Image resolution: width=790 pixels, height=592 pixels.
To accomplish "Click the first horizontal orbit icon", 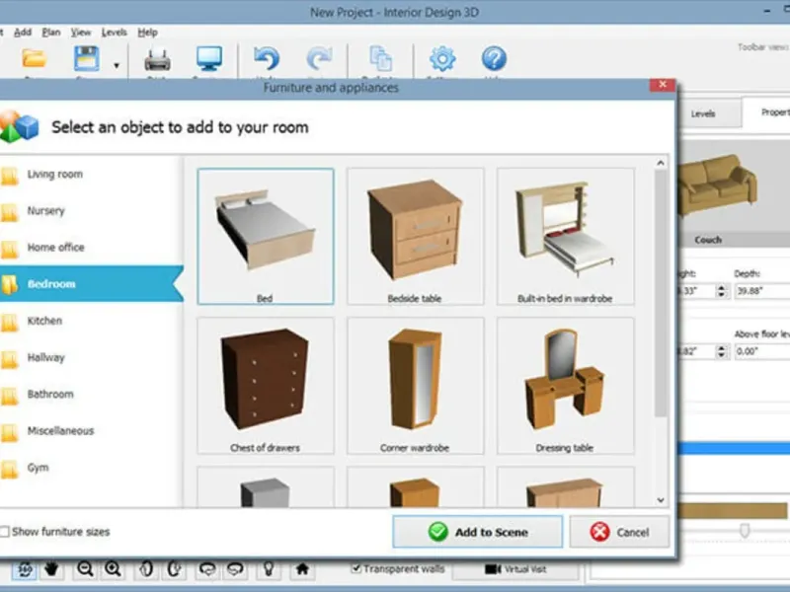I will (x=207, y=569).
